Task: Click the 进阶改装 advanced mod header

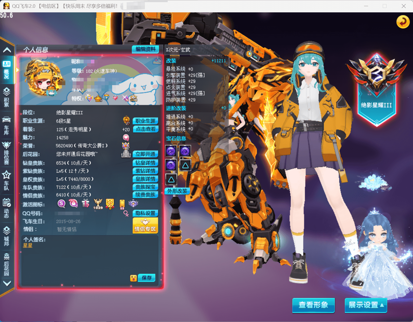Action: (x=176, y=108)
